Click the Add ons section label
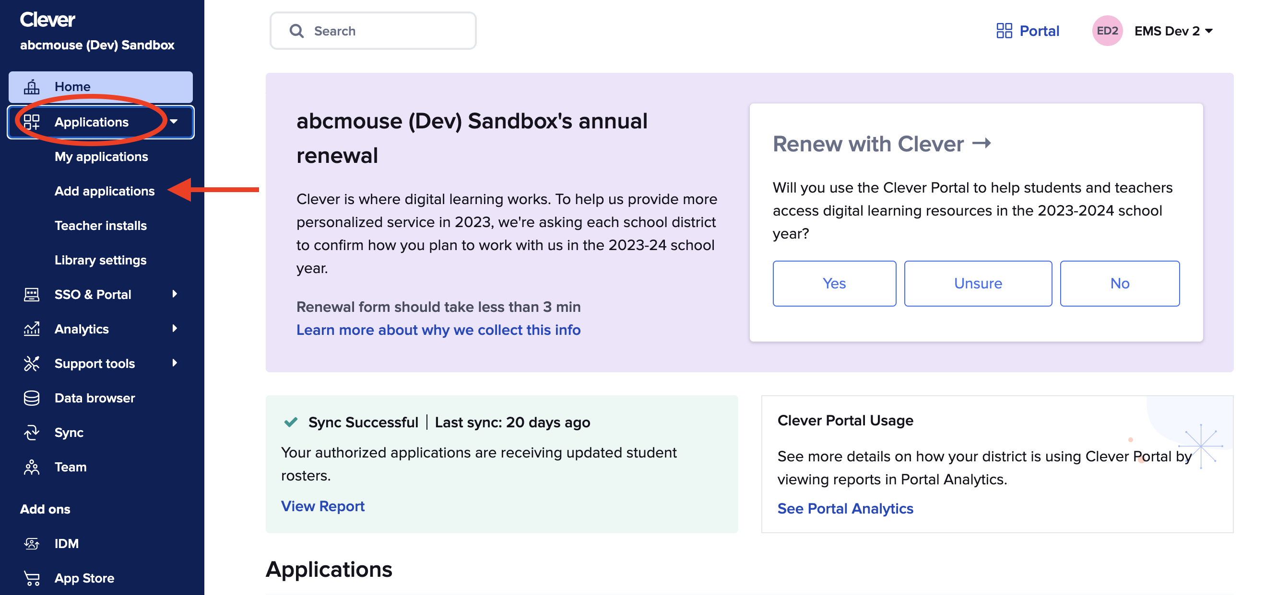This screenshot has height=595, width=1277. pos(45,509)
